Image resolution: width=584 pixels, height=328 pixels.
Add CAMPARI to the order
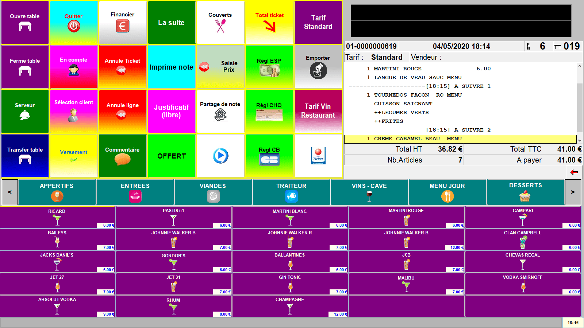523,218
